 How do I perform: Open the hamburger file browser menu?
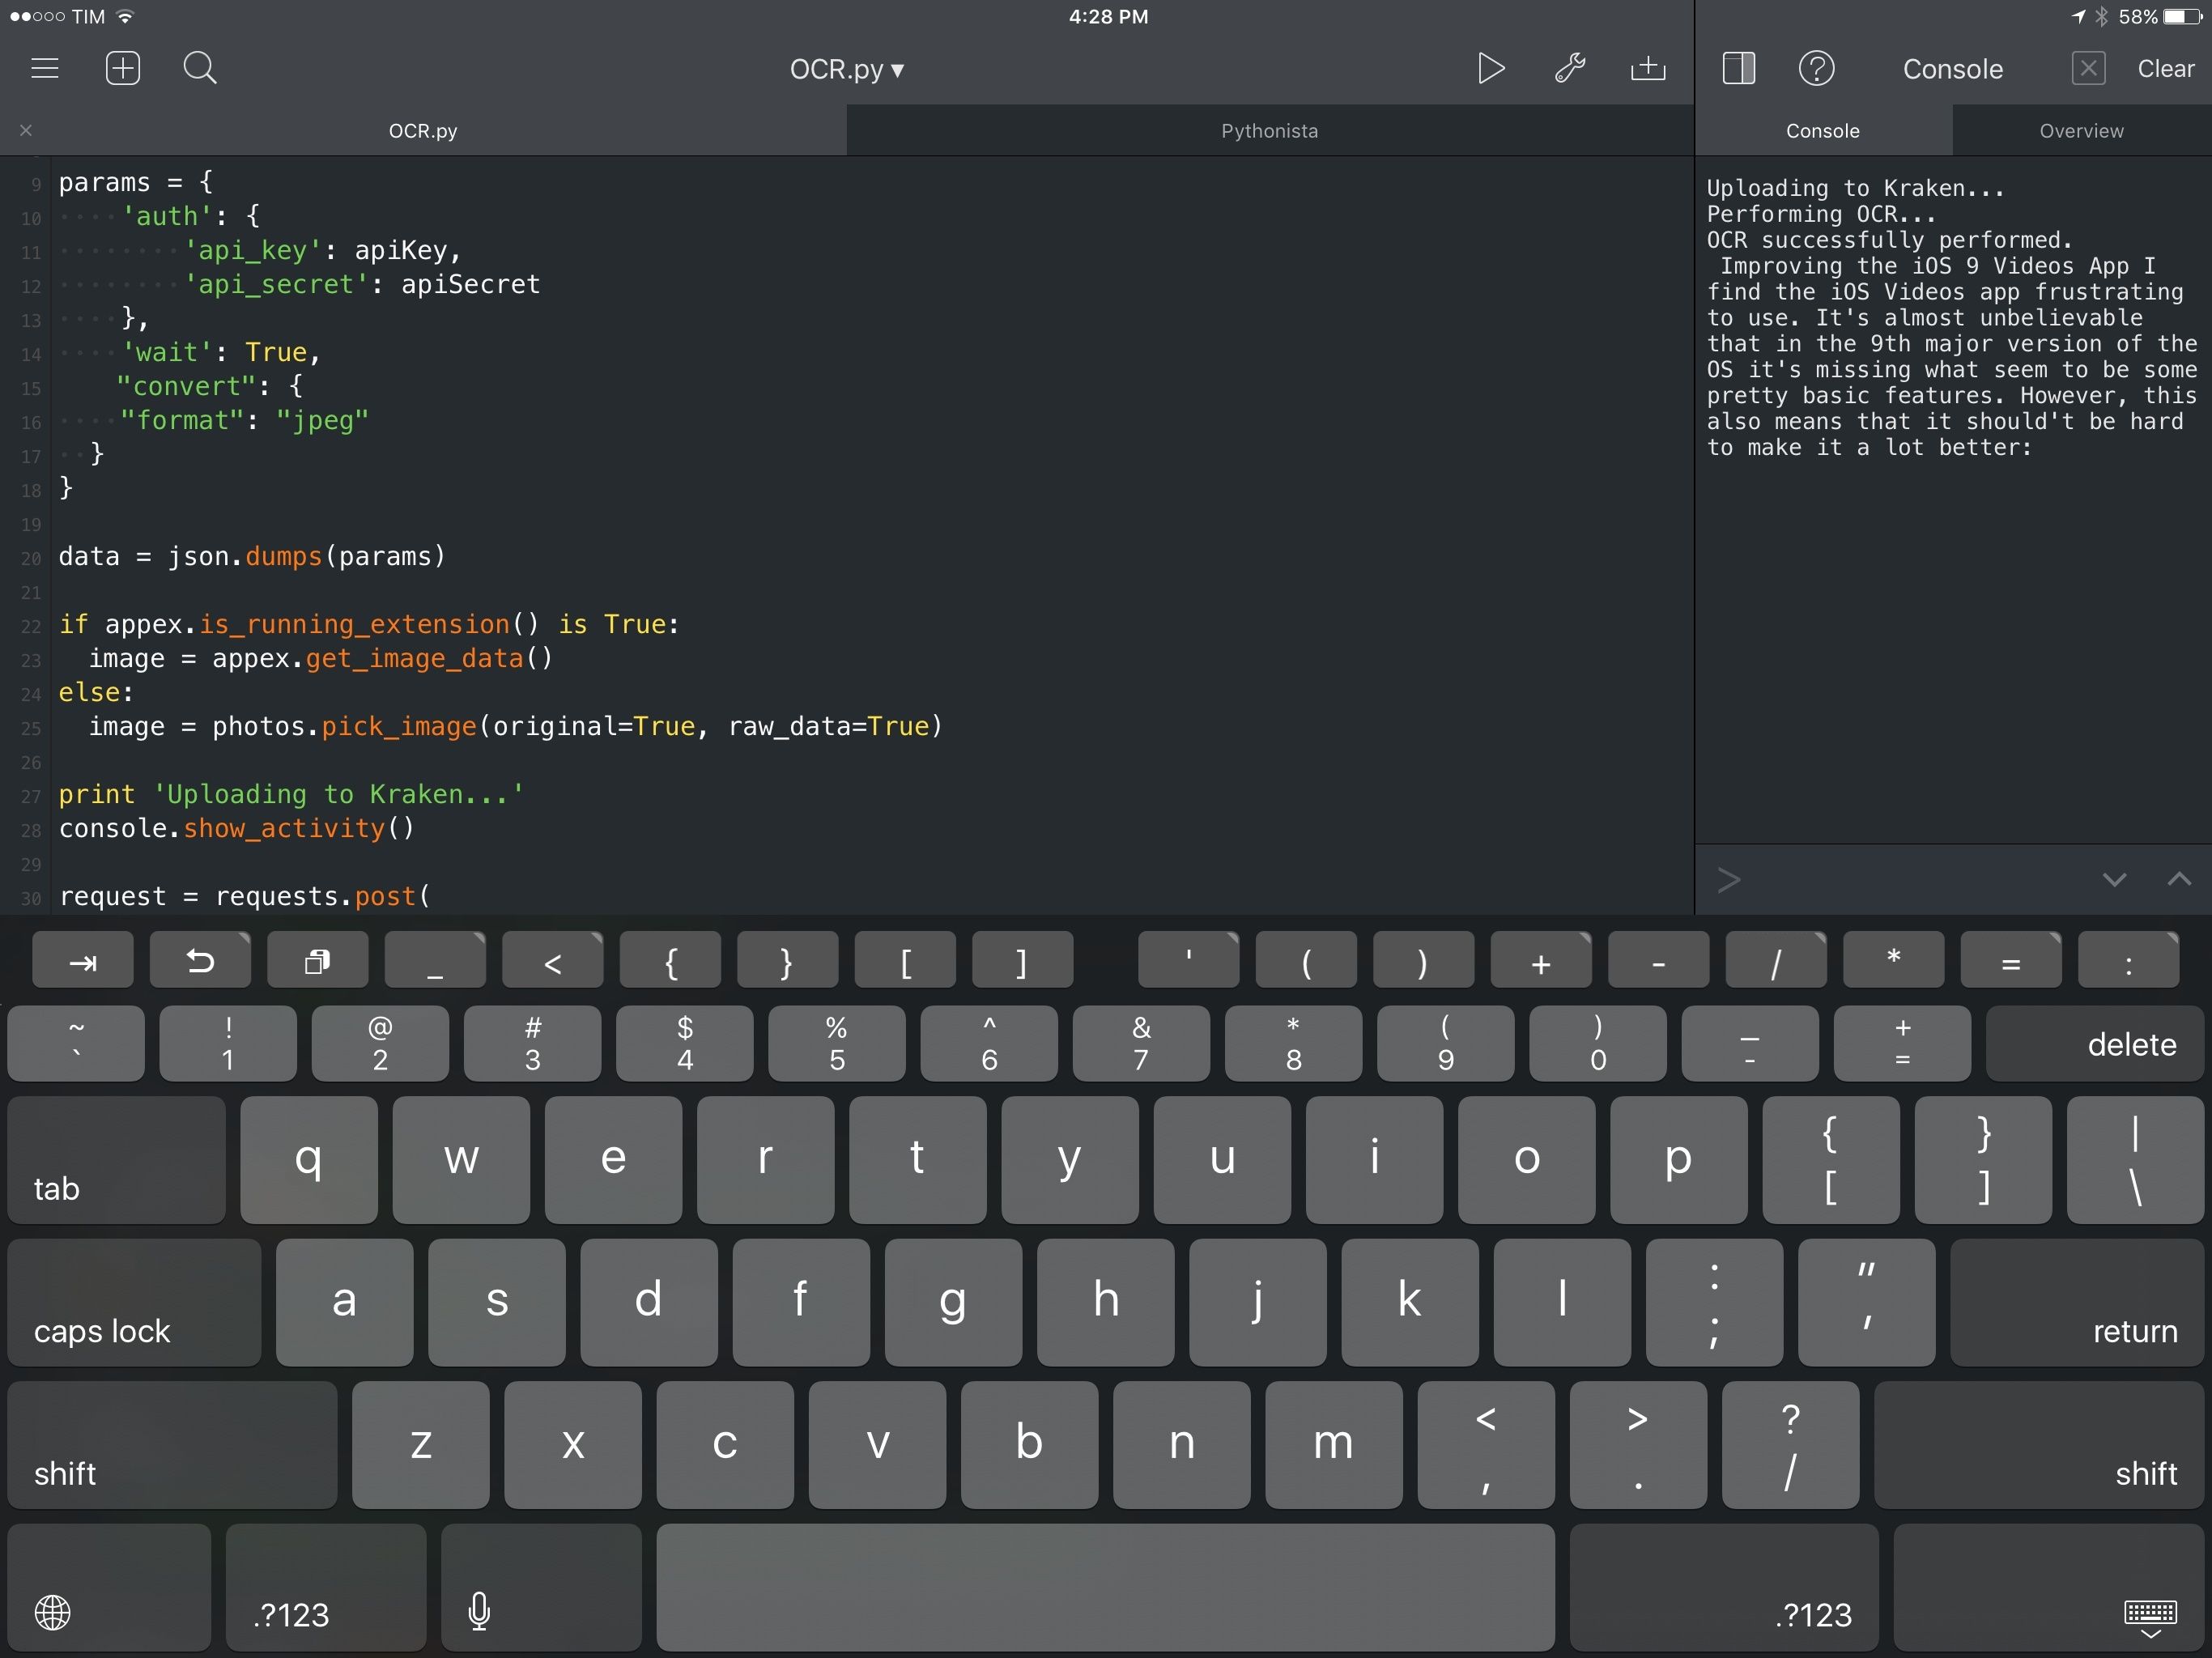45,69
